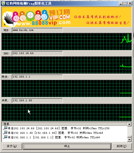Close window with title bar X
Screen dimensions: 134x153
[x=130, y=3]
